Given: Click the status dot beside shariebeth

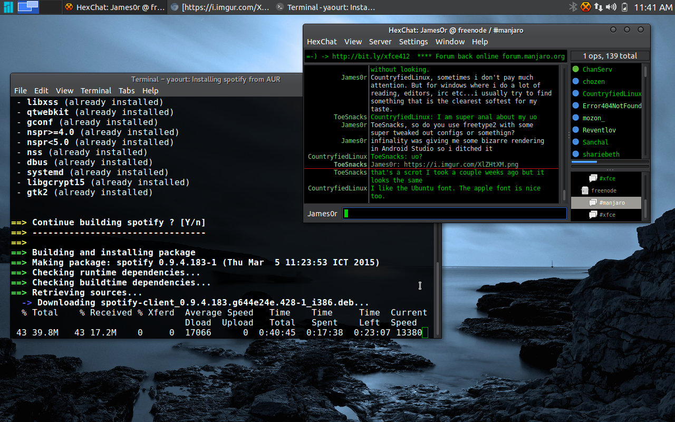Looking at the screenshot, I should click(x=576, y=154).
